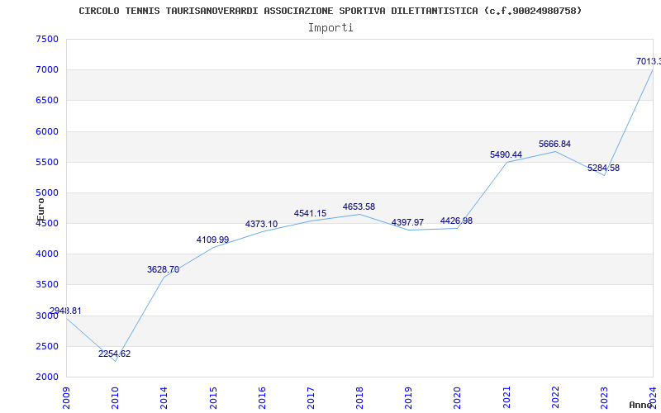Image resolution: width=661 pixels, height=413 pixels.
Task: Click the x-axis year 2020
Action: click(x=458, y=398)
